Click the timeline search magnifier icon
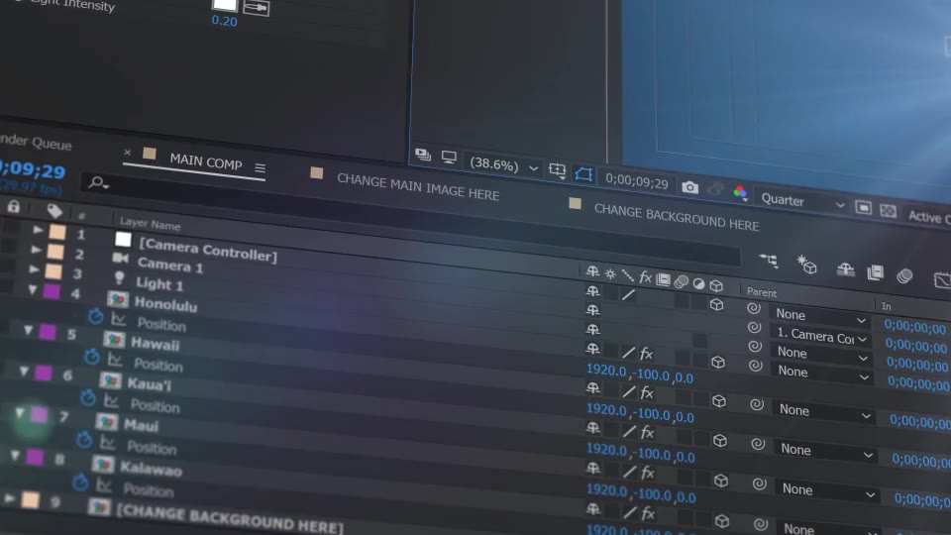Viewport: 951px width, 535px height. 97,182
